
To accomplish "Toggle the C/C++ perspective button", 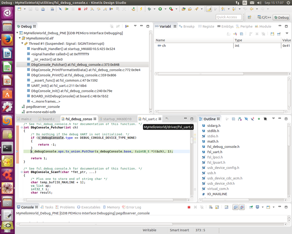I will pyautogui.click(x=265, y=17).
